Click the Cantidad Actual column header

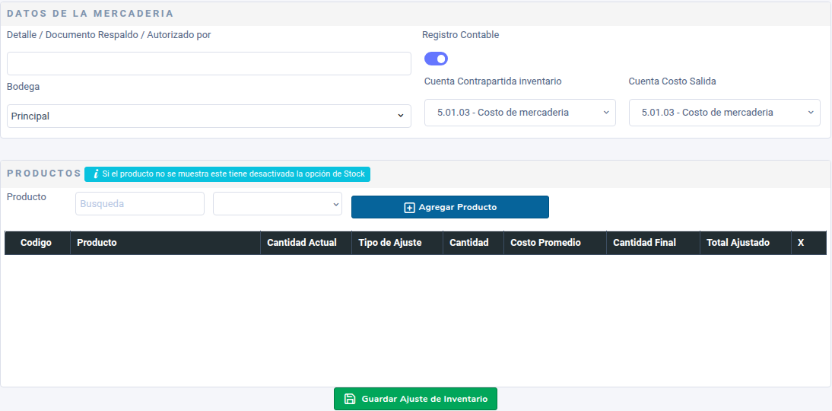306,243
